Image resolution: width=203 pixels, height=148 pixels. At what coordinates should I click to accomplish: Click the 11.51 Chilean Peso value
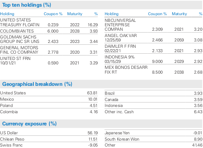[93, 139]
